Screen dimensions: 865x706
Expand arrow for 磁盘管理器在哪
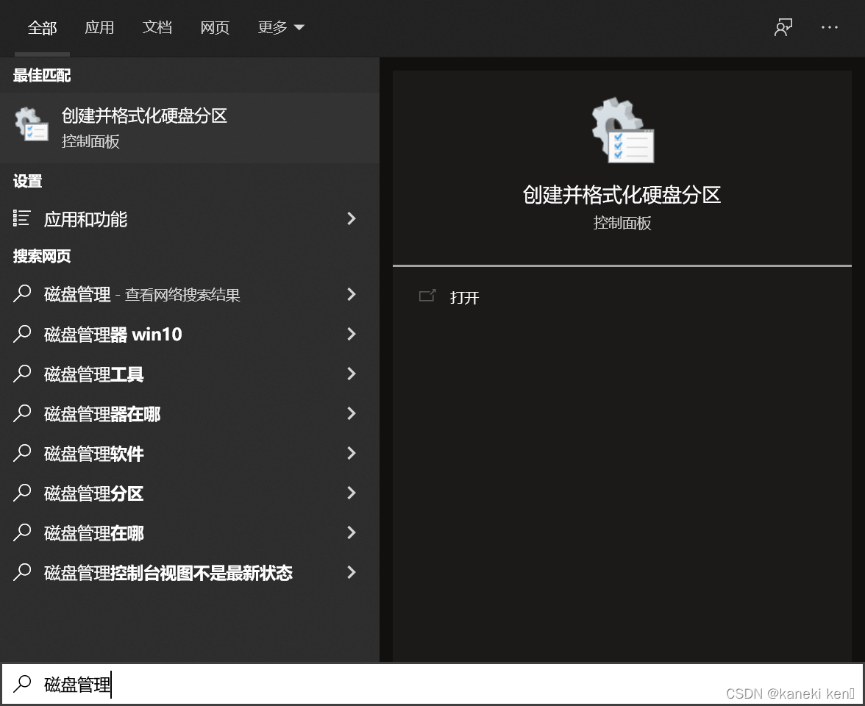pos(352,413)
